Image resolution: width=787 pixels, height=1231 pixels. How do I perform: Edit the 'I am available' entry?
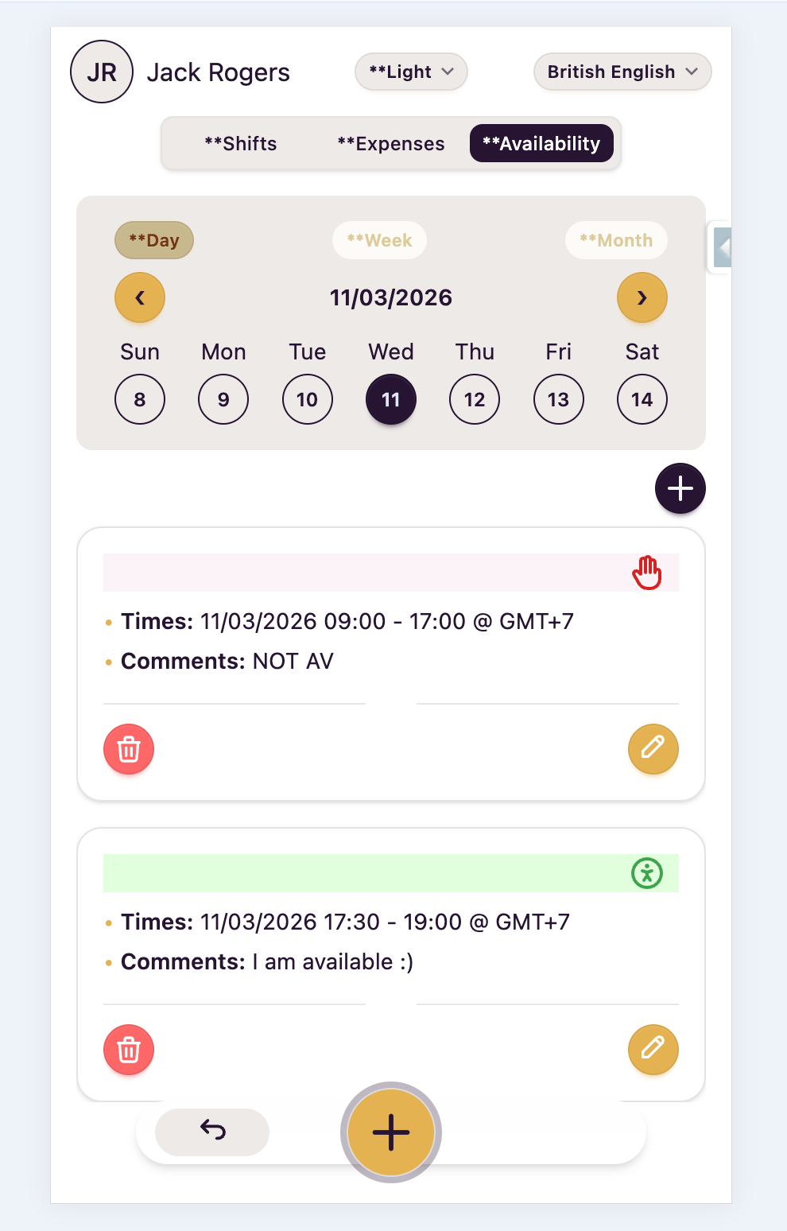click(653, 1050)
